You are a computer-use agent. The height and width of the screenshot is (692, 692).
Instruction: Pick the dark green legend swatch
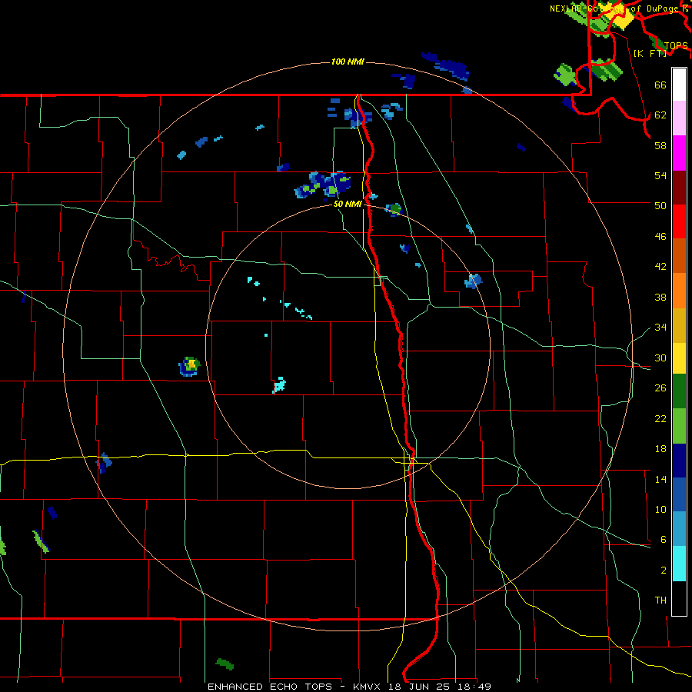pyautogui.click(x=679, y=391)
